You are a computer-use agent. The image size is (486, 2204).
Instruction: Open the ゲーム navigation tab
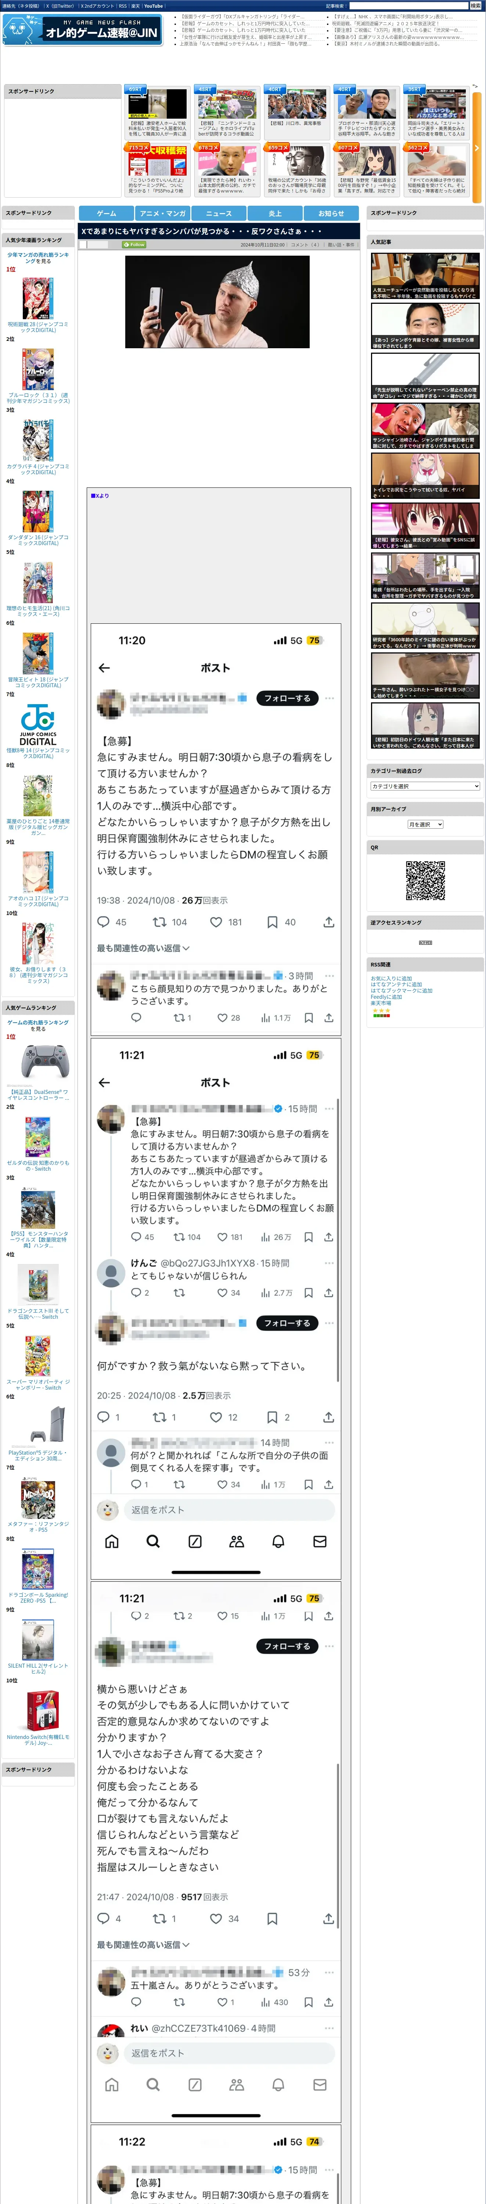[106, 213]
